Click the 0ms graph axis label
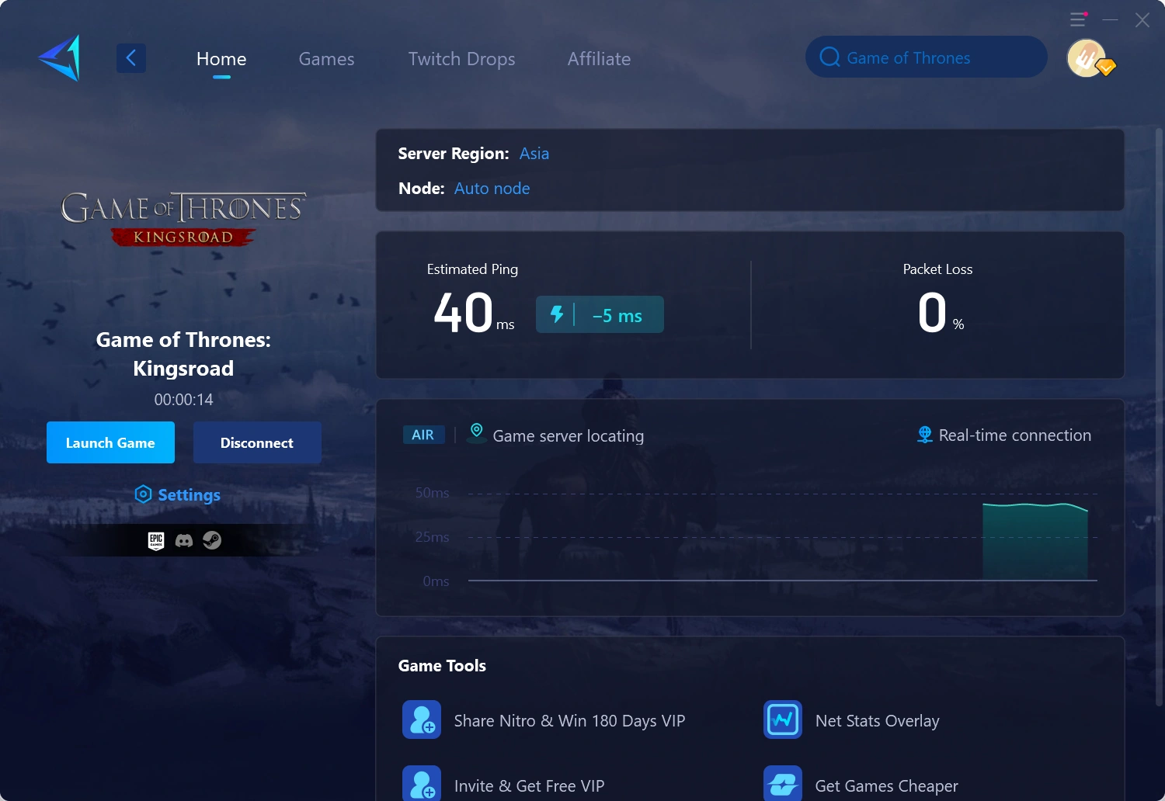This screenshot has height=801, width=1165. [x=436, y=581]
